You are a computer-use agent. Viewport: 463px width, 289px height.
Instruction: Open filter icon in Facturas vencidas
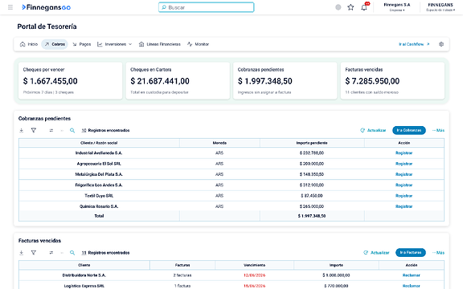coord(34,253)
